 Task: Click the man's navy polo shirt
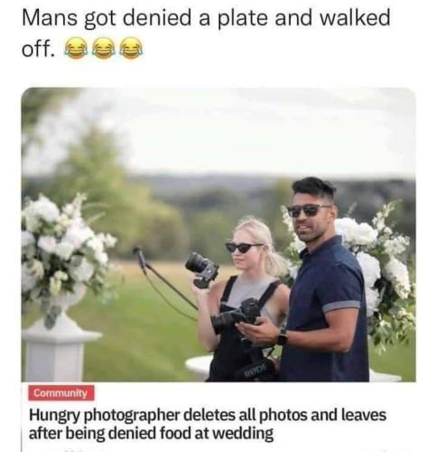pos(327,307)
